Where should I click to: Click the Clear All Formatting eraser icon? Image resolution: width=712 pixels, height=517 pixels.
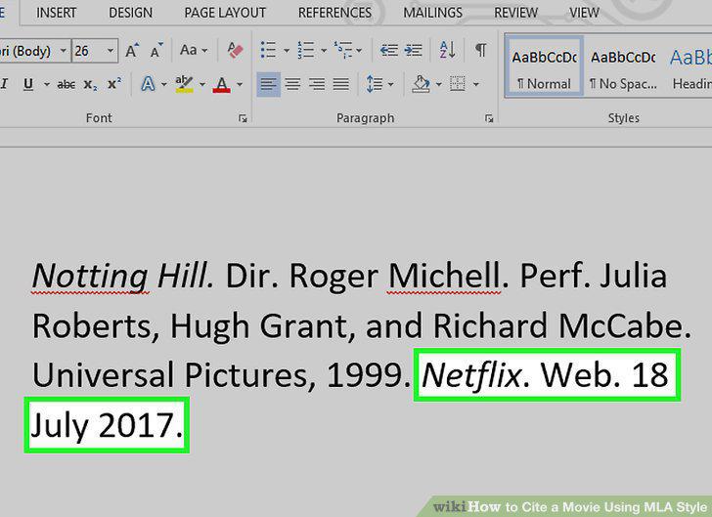[235, 50]
